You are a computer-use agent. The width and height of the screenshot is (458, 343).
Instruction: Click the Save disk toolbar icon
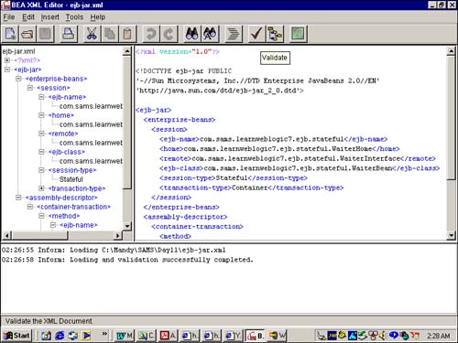[45, 34]
